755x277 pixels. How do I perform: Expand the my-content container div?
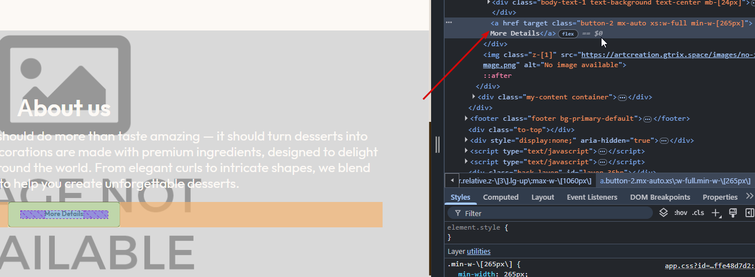point(474,97)
